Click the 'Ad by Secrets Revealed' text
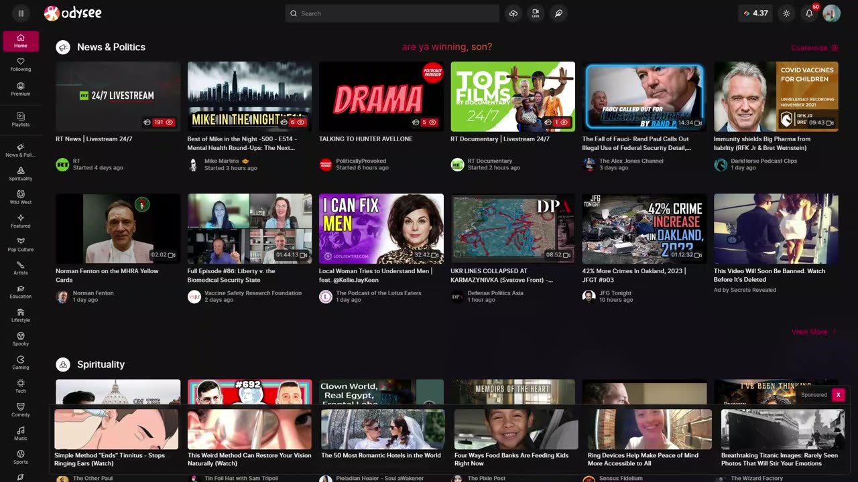The width and height of the screenshot is (858, 482). (745, 290)
